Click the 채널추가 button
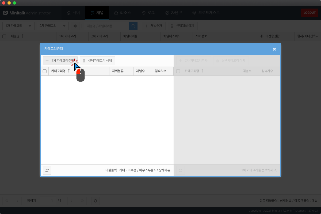Screen dimensions: 321x214 coord(154,26)
